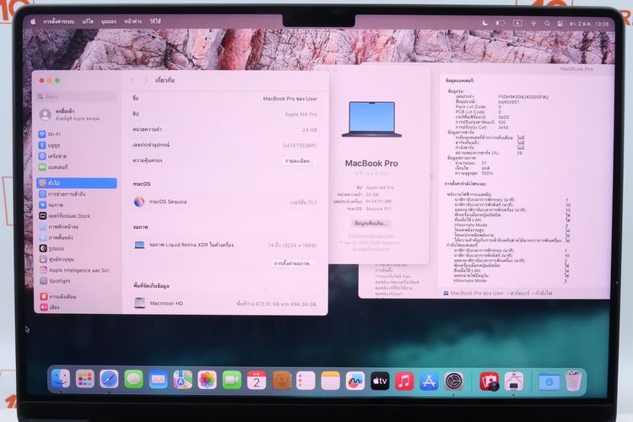
Task: Click System Settings gear icon in Dock
Action: pos(454,381)
